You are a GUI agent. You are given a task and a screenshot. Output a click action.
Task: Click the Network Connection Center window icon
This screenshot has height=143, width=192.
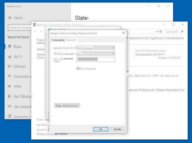[34, 25]
